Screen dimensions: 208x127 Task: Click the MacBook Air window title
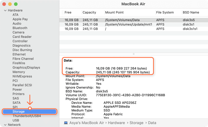point(133,4)
